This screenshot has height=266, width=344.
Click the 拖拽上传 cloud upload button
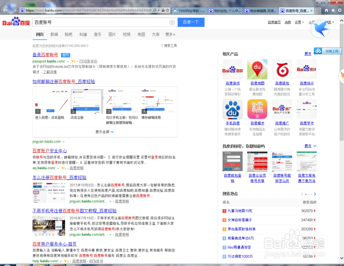(x=328, y=51)
